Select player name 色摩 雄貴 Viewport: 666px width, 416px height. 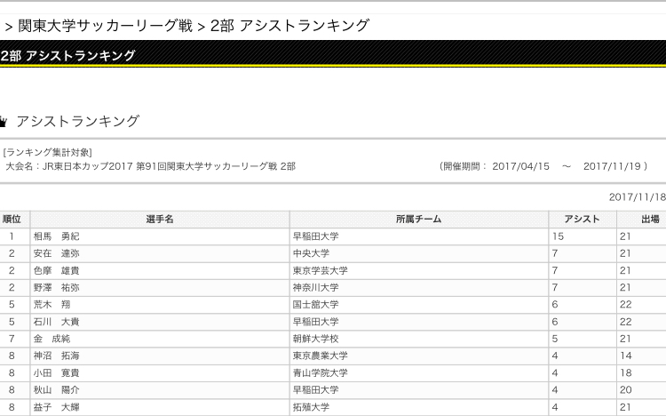[57, 270]
